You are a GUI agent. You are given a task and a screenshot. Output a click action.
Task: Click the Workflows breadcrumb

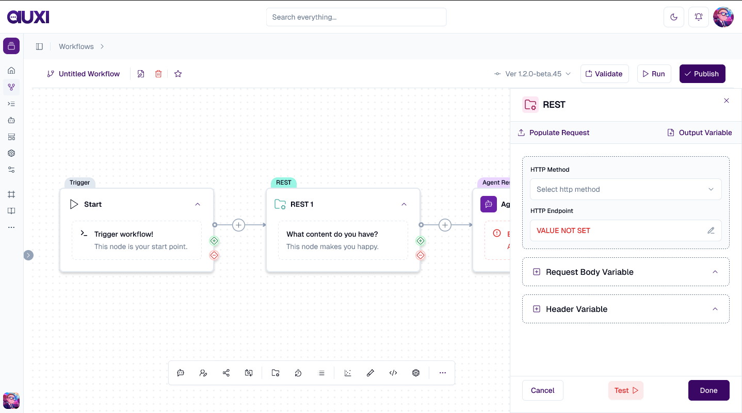[76, 46]
